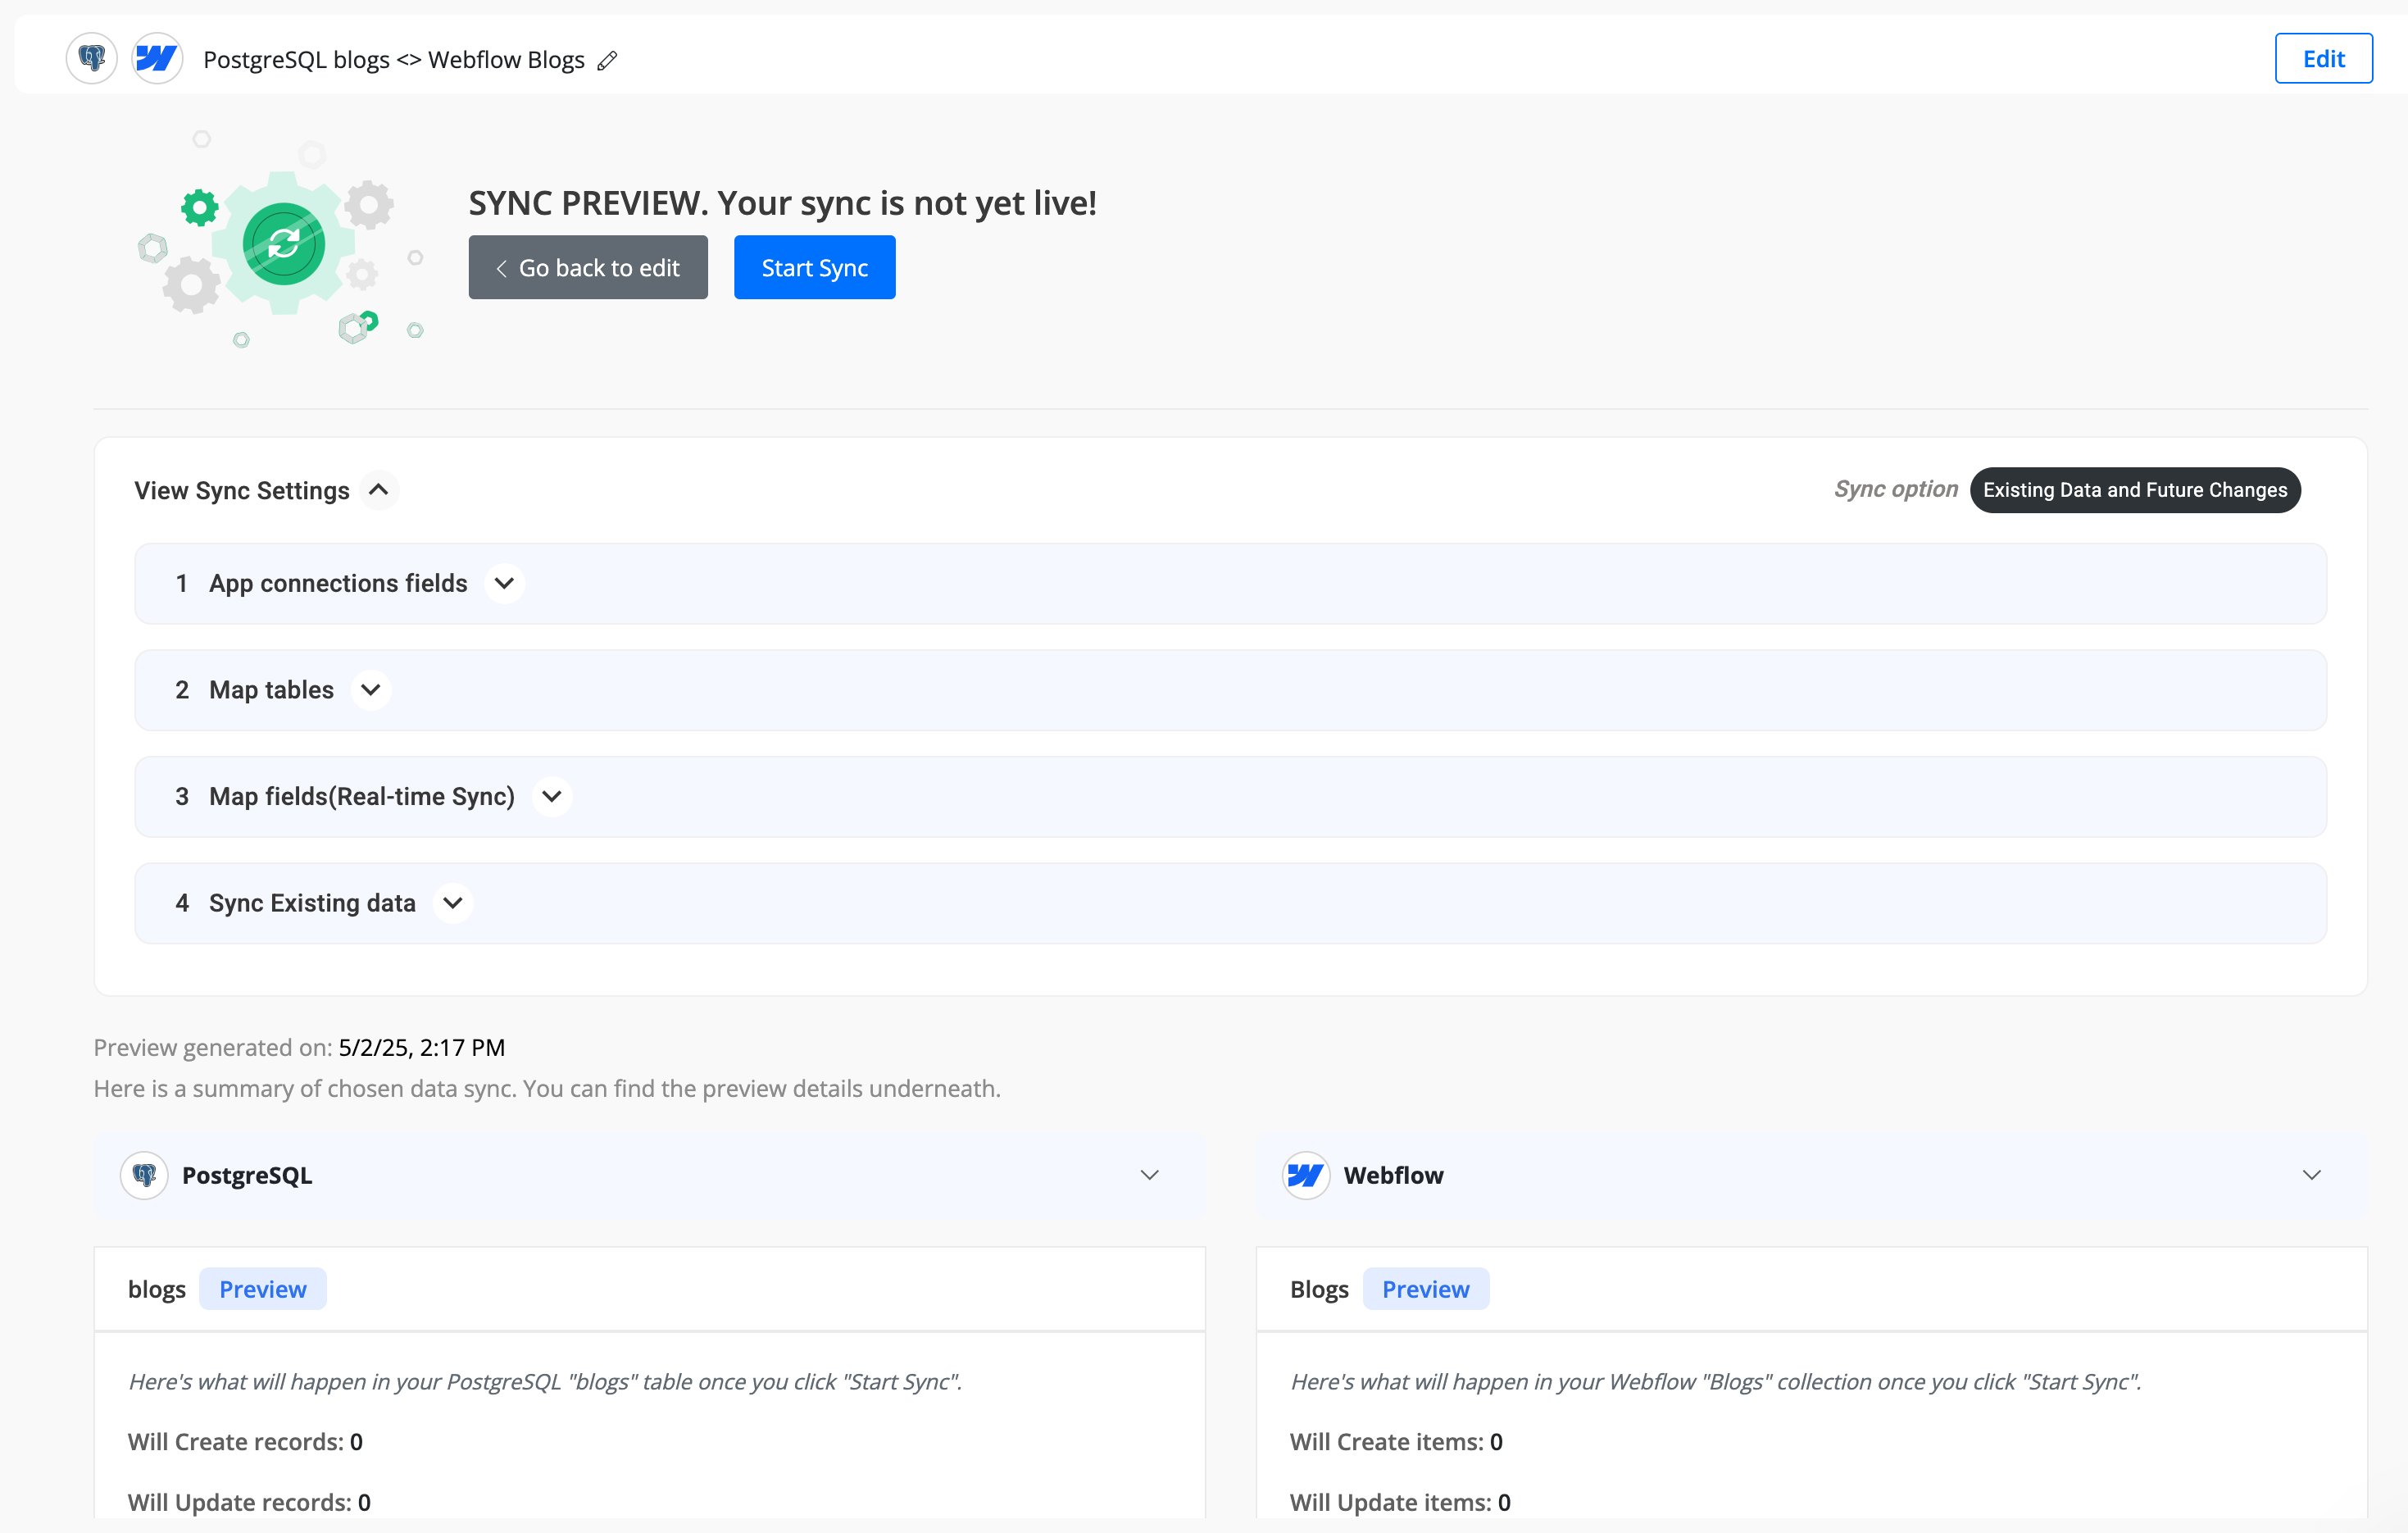Screen dimensions: 2408x1533
Task: Click the PostgreSQL elephant icon in header
Action: tap(92, 59)
